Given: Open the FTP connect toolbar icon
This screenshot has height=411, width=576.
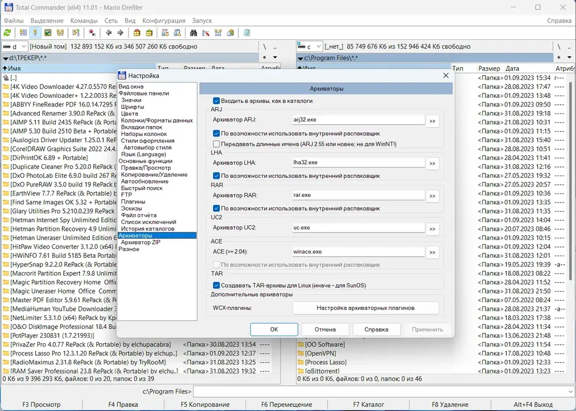Looking at the screenshot, I should [165, 33].
